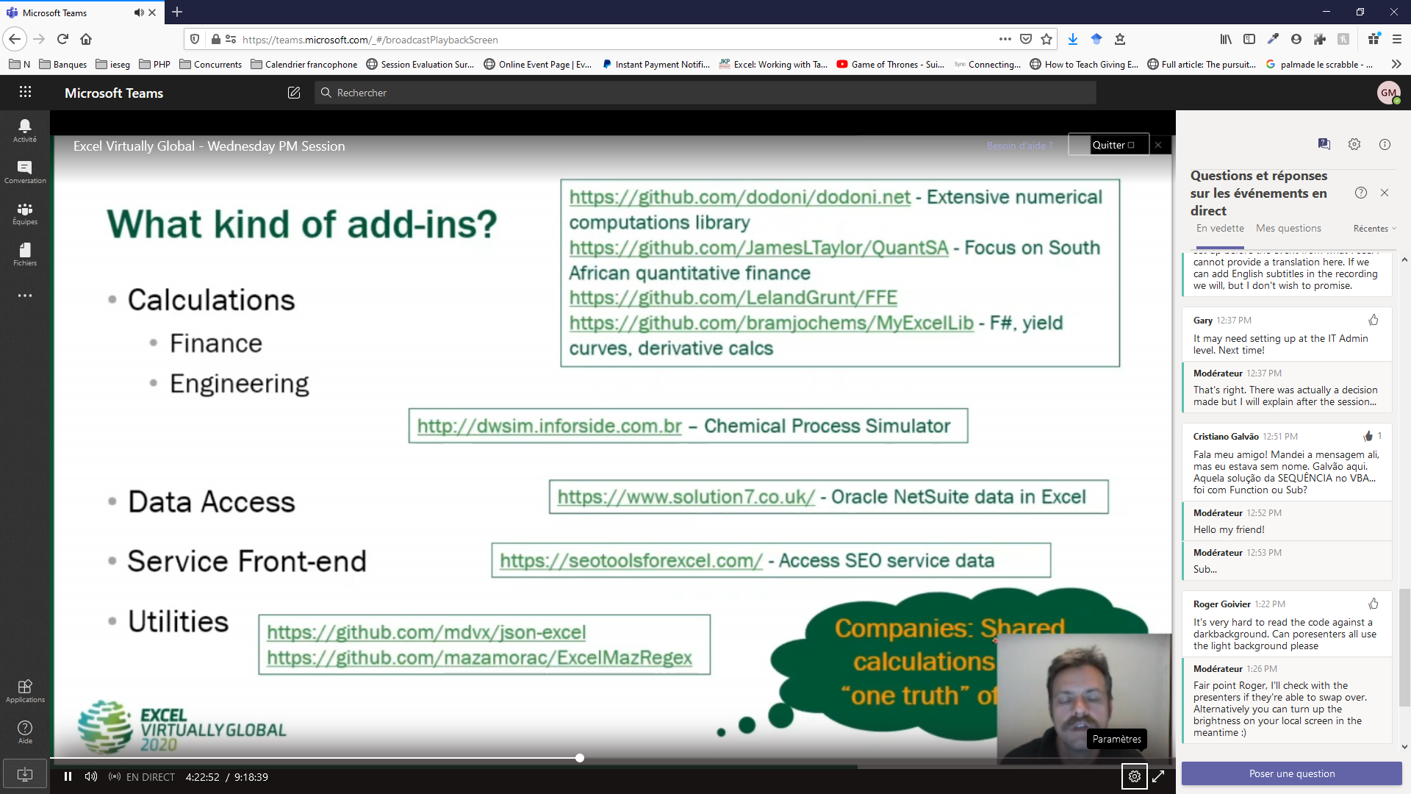
Task: Click the X next to Quitter
Action: pos(1158,145)
